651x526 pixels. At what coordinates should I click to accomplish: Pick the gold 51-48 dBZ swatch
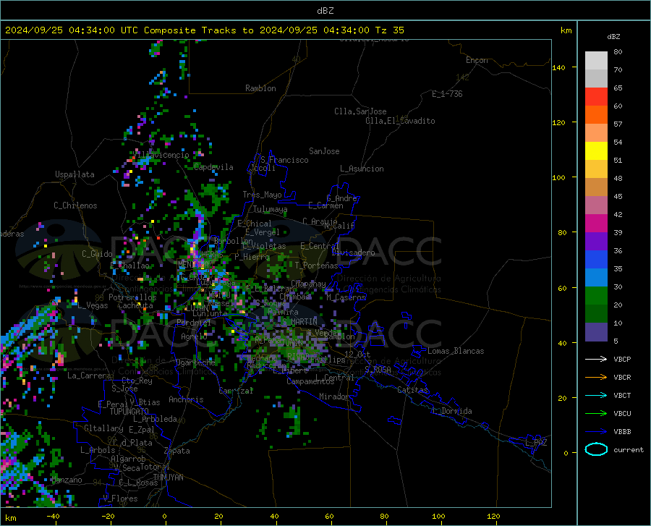(x=596, y=169)
